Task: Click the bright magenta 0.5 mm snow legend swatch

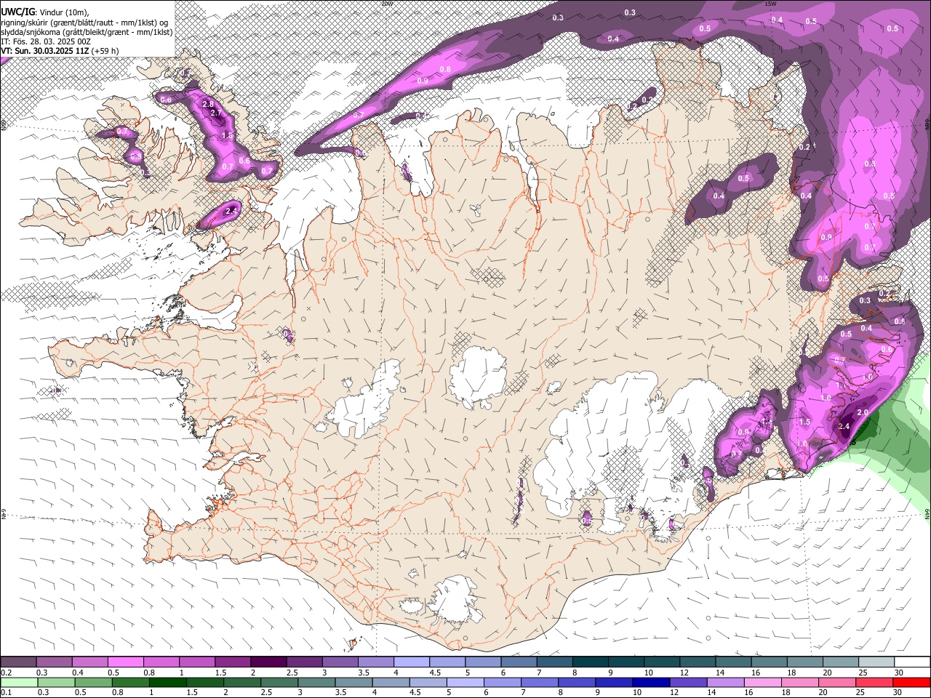Action: pos(126,662)
